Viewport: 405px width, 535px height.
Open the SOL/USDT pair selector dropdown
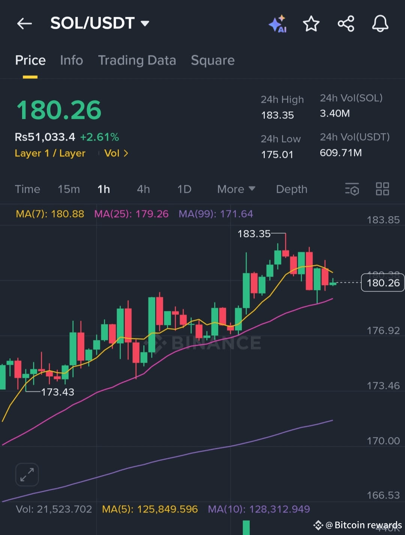pyautogui.click(x=100, y=23)
